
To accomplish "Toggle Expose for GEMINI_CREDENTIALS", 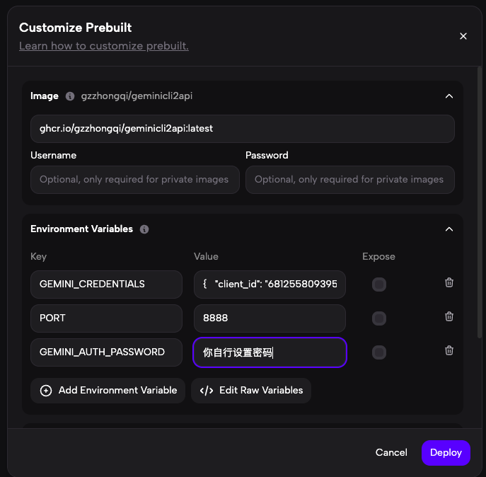I will (379, 285).
